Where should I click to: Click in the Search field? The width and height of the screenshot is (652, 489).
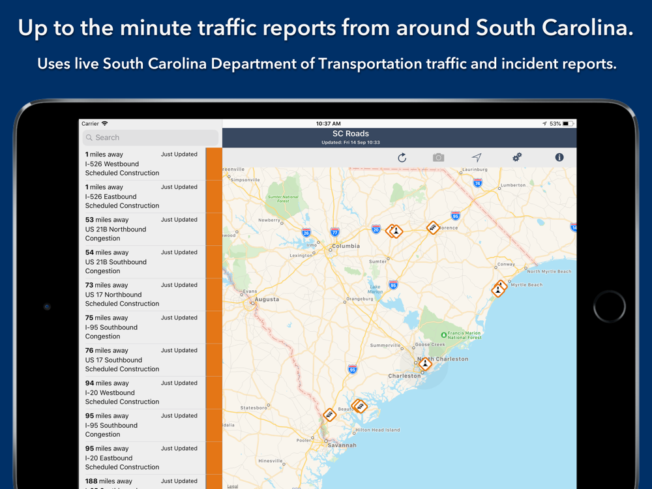151,138
